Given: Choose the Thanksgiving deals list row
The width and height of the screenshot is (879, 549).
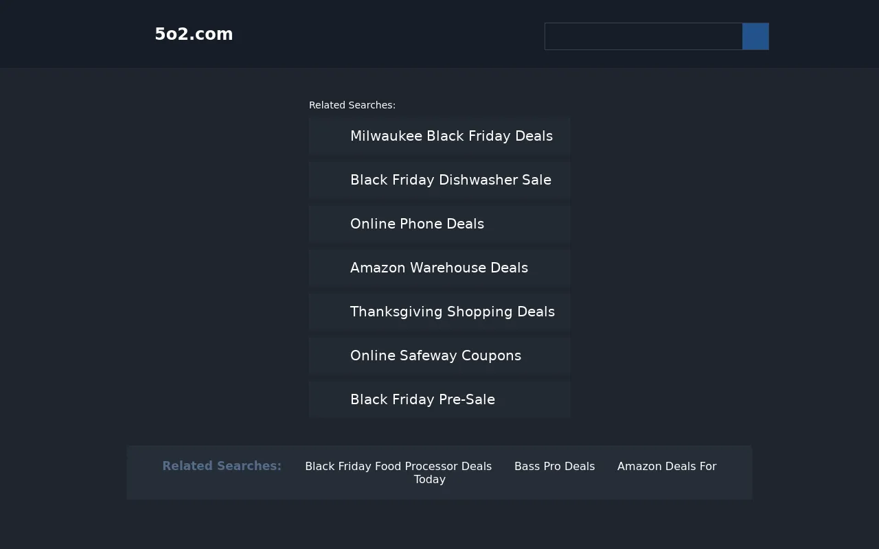Looking at the screenshot, I should click(x=439, y=312).
